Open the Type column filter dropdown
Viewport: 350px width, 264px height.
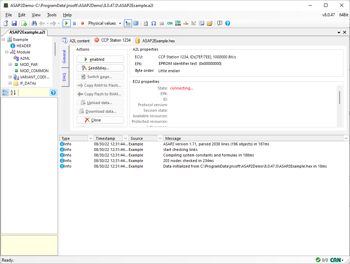point(91,138)
